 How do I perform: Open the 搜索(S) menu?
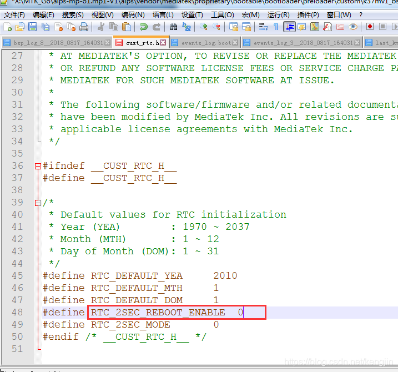(x=73, y=15)
